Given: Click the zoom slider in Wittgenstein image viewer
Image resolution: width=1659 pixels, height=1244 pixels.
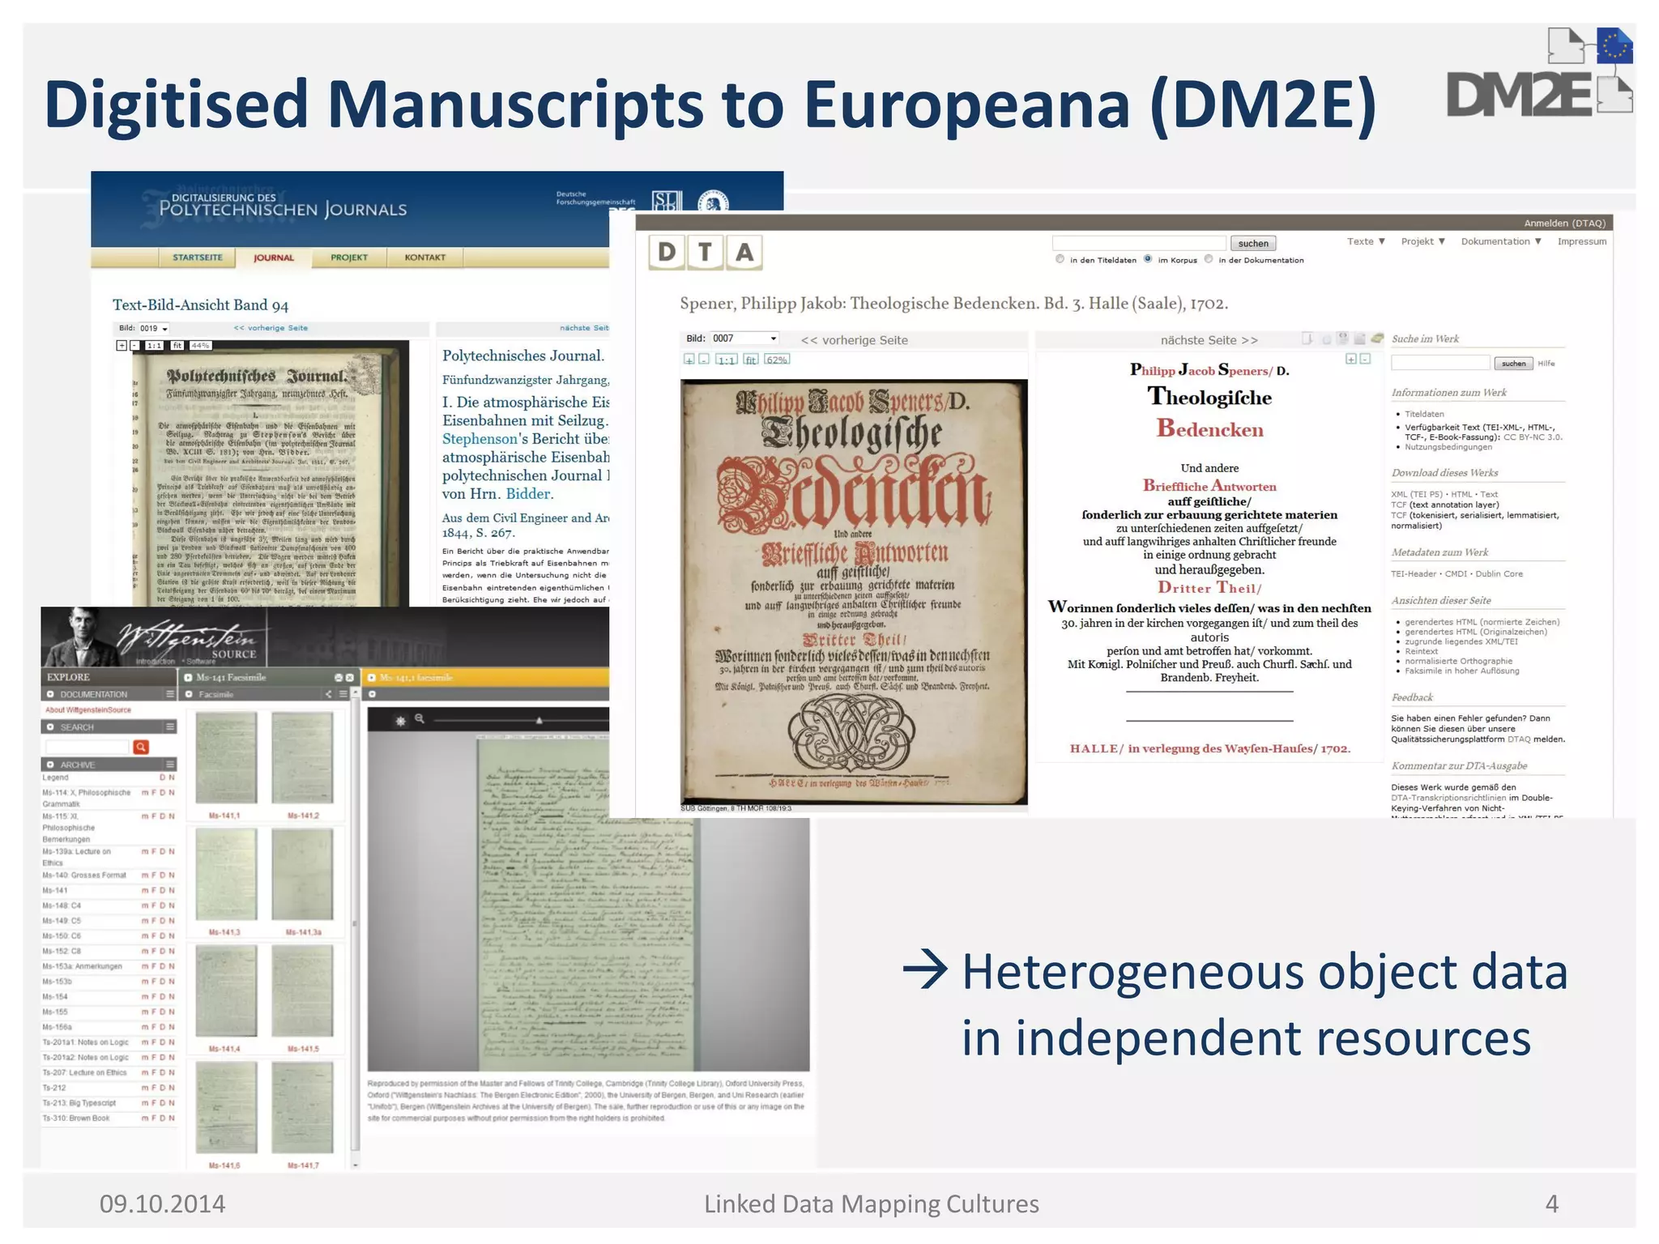Looking at the screenshot, I should click(539, 720).
